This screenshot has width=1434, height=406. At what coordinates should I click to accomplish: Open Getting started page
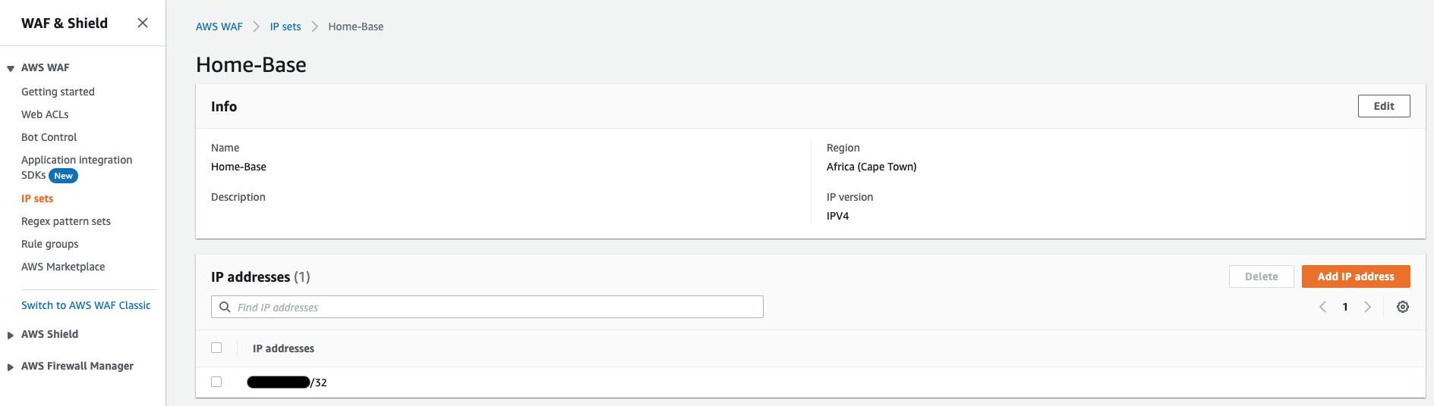(58, 92)
